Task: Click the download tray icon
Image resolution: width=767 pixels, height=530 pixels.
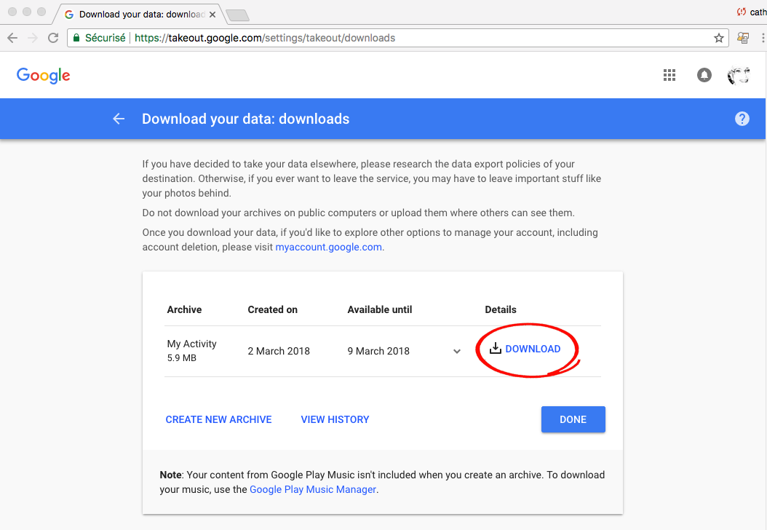Action: click(495, 349)
